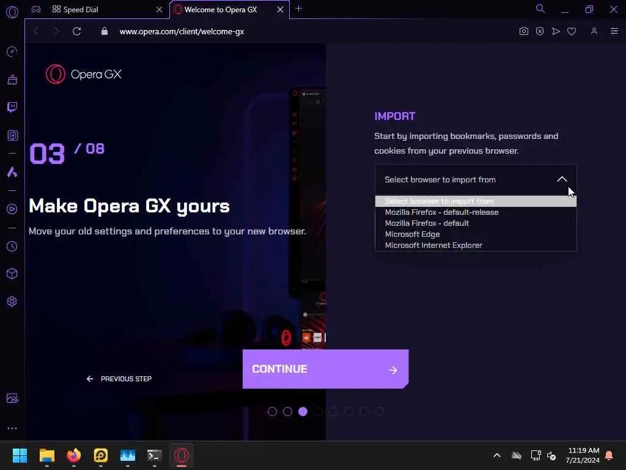The image size is (626, 470).
Task: Open Firefox from taskbar
Action: (74, 455)
